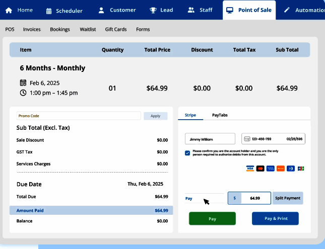Select the Mastercard card icon
This screenshot has height=249, width=325.
[x=260, y=169]
